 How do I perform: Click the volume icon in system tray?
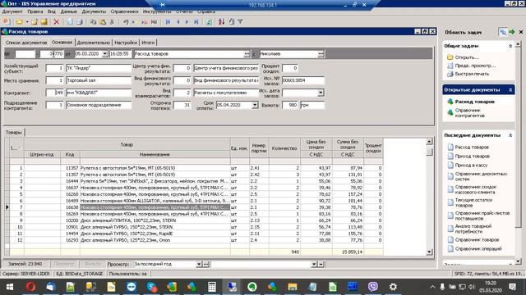pyautogui.click(x=472, y=287)
